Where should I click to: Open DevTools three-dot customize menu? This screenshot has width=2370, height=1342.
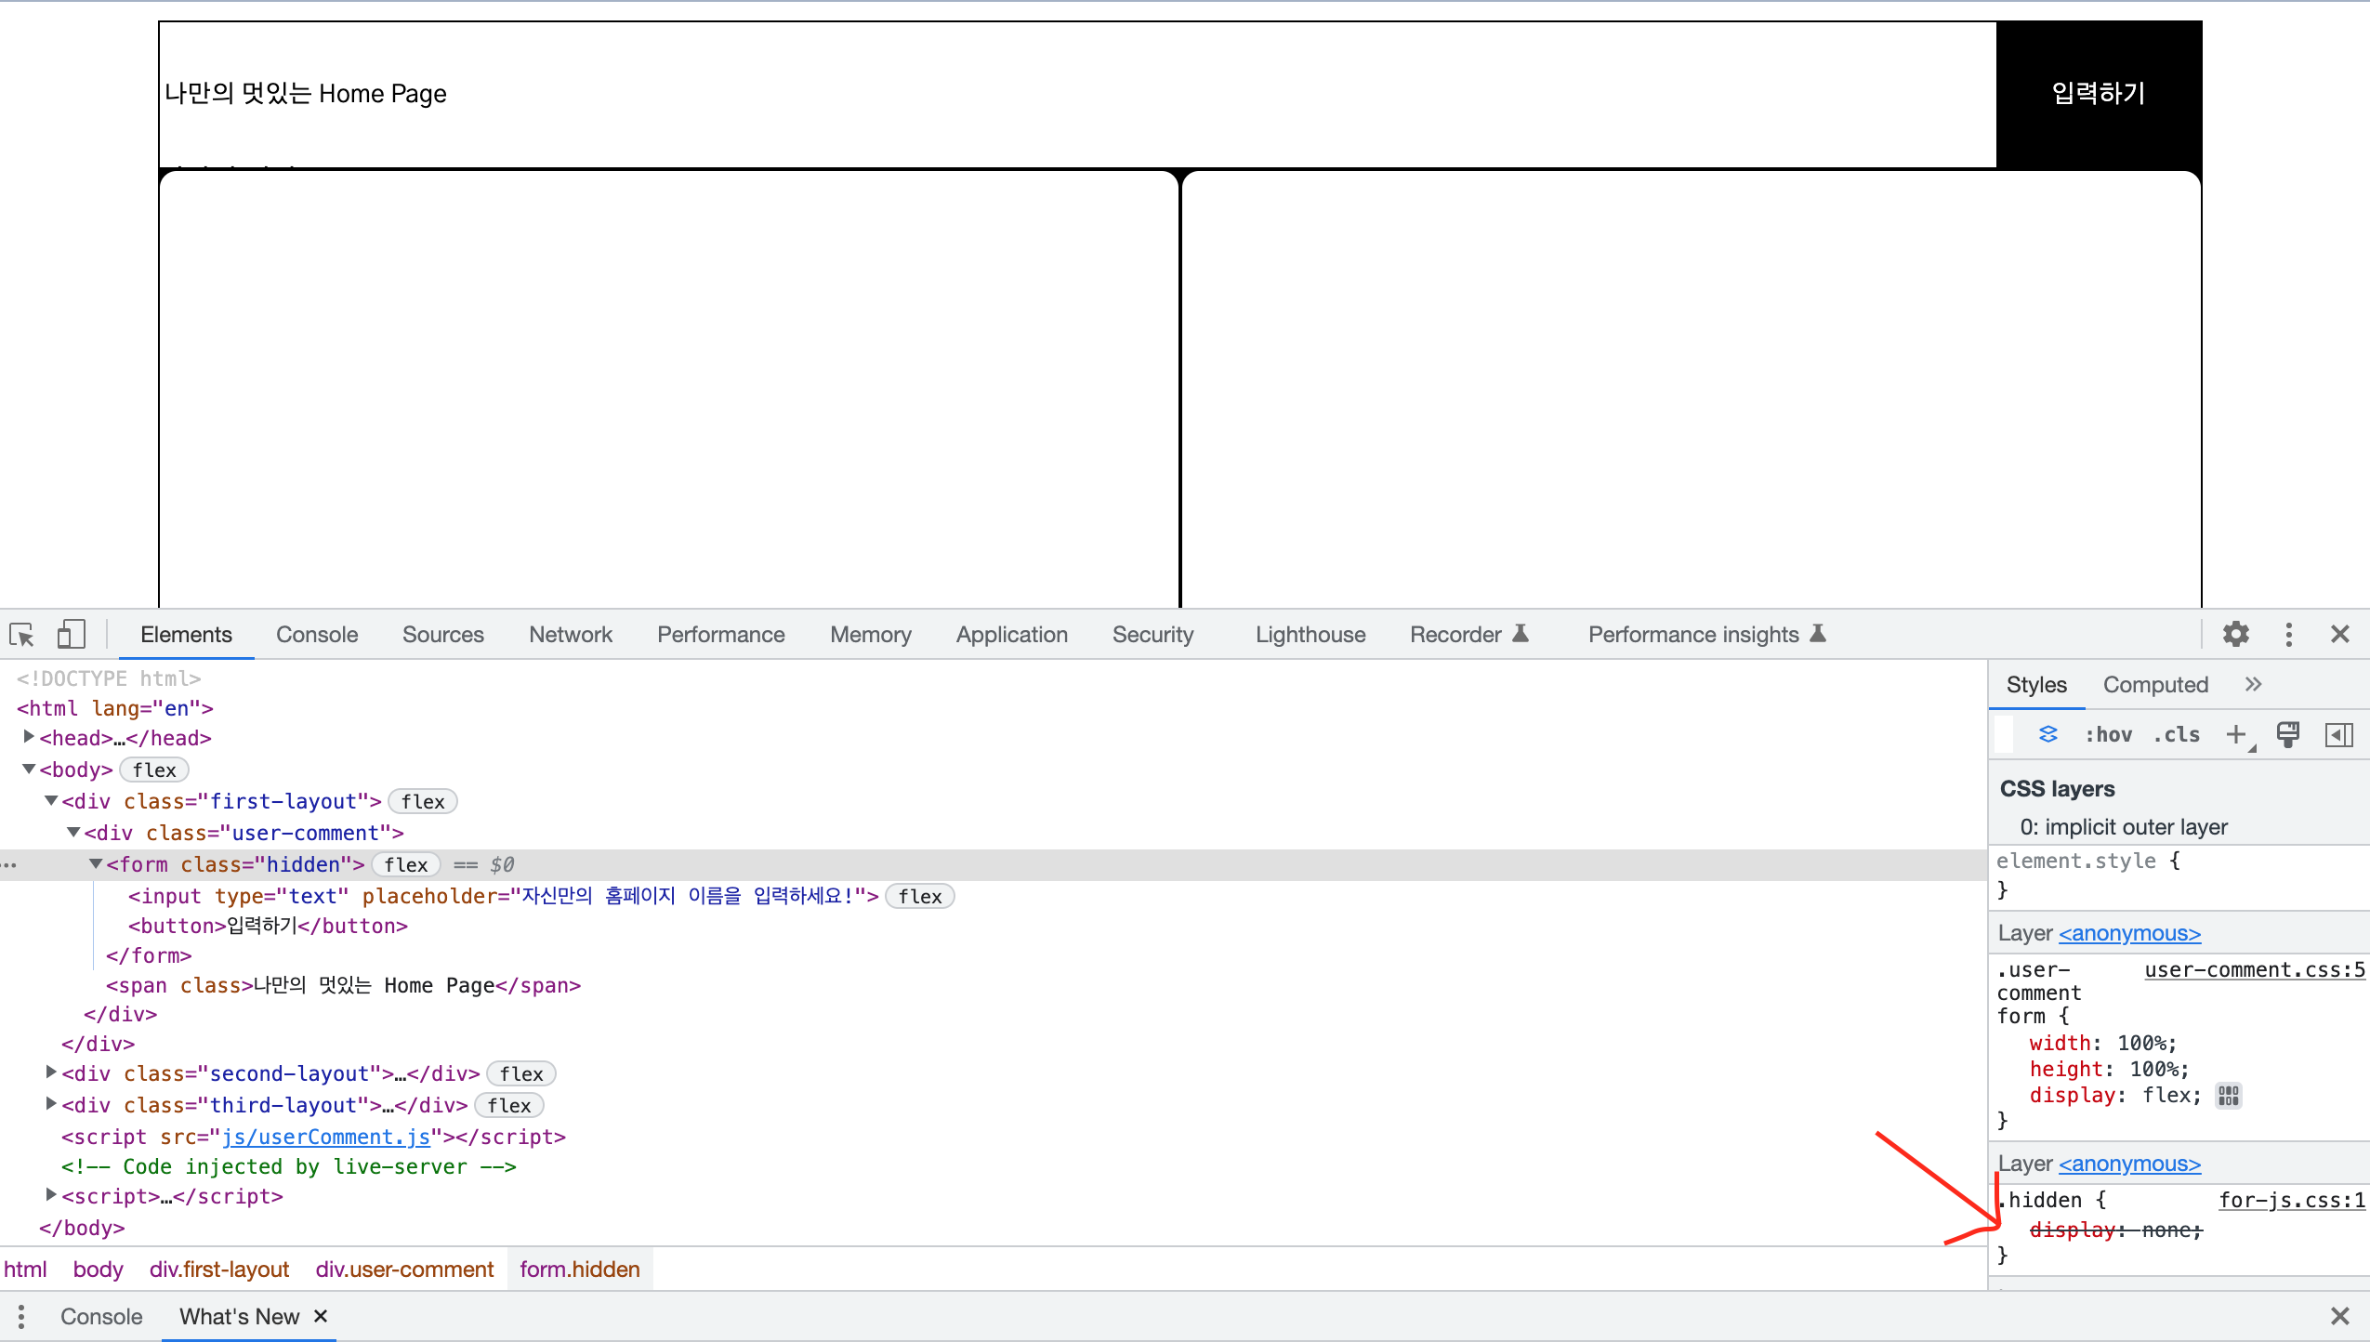coord(2288,635)
